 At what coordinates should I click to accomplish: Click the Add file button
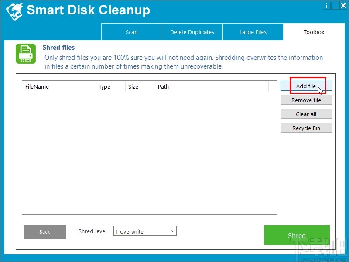coord(306,86)
